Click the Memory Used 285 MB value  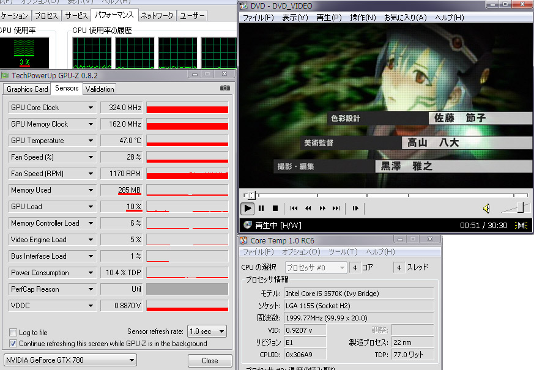(121, 190)
